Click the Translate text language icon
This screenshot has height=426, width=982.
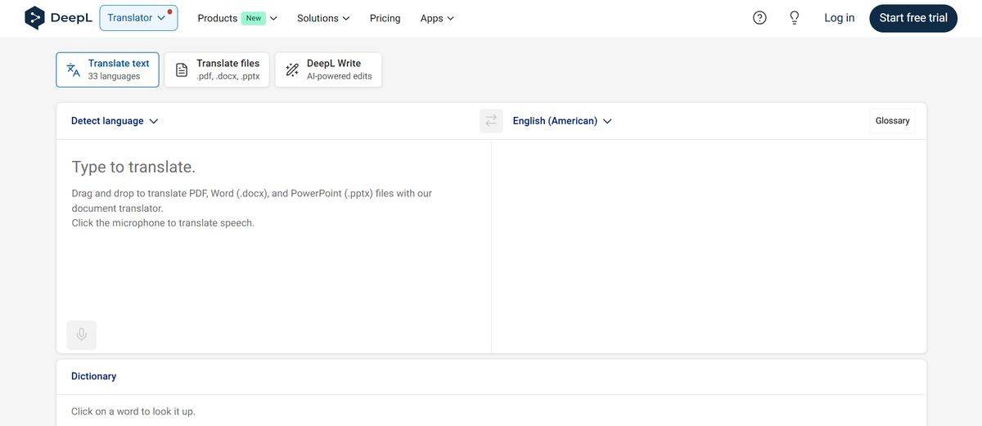point(74,70)
